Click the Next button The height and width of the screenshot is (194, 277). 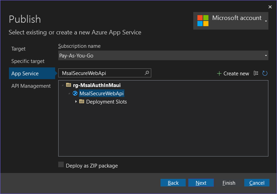pos(201,183)
